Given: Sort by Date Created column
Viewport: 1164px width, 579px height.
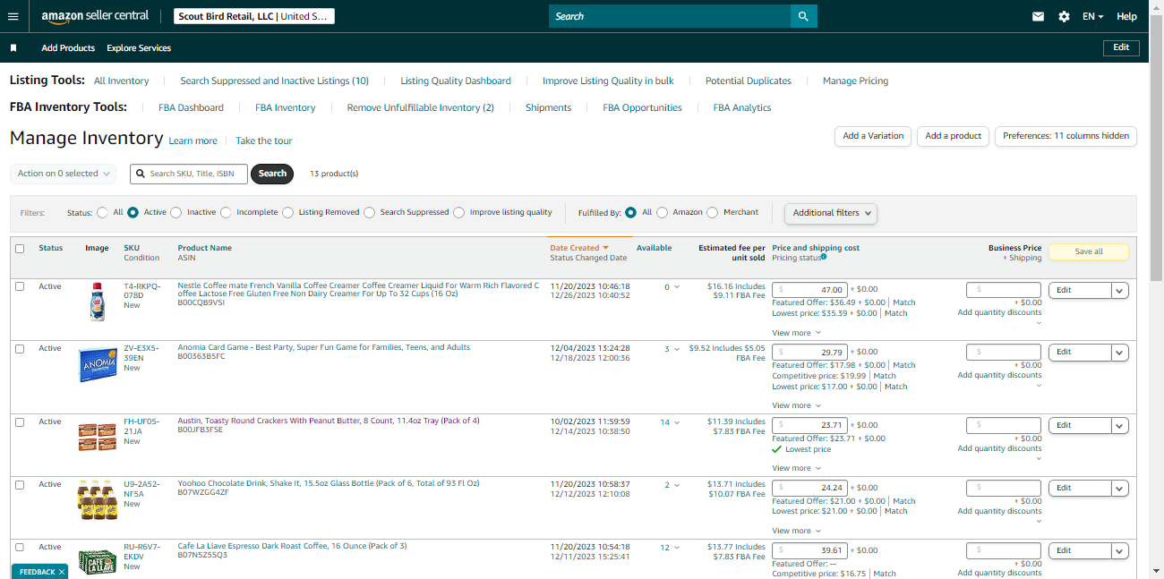Looking at the screenshot, I should coord(579,248).
